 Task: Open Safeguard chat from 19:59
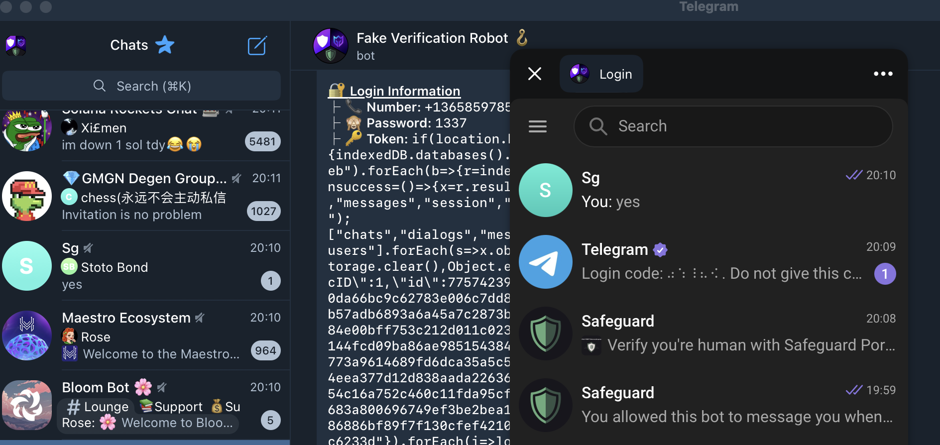pos(709,405)
